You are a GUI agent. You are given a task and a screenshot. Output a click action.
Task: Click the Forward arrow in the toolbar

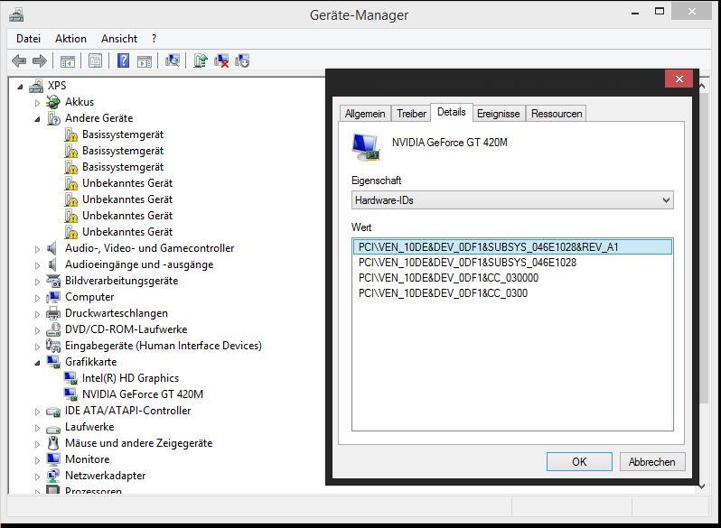(x=40, y=60)
